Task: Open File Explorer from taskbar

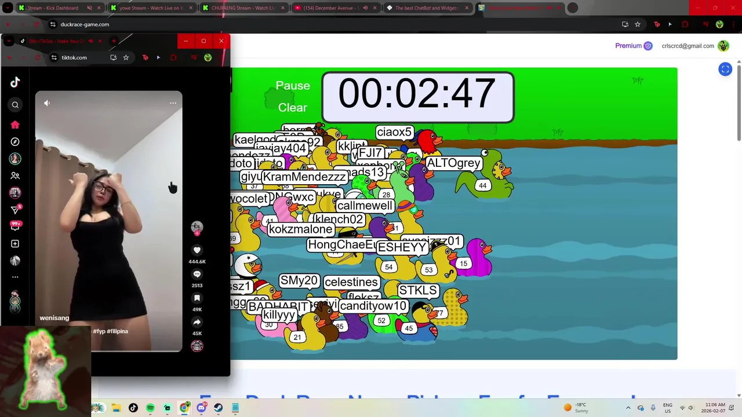Action: (x=116, y=408)
